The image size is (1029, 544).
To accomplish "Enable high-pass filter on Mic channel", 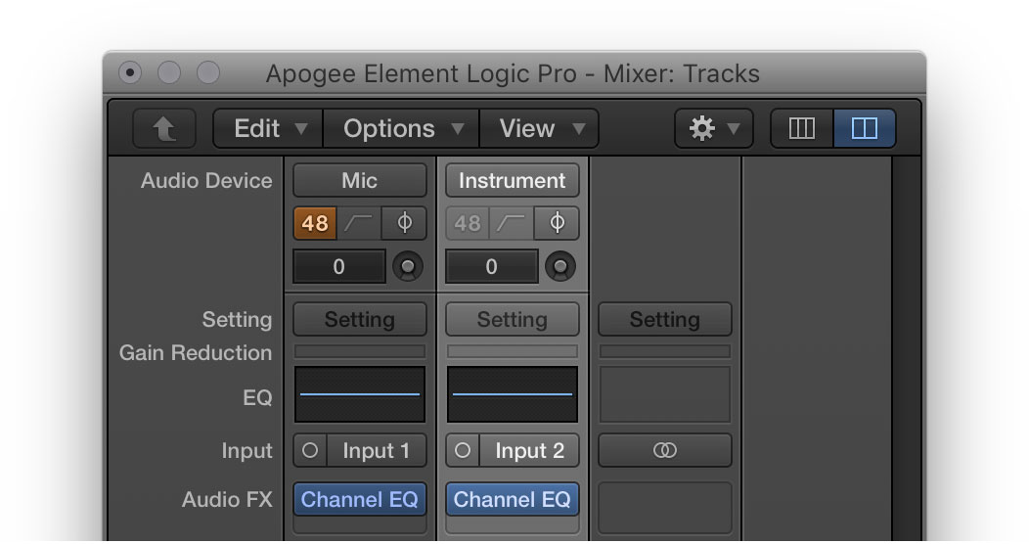I will [359, 223].
